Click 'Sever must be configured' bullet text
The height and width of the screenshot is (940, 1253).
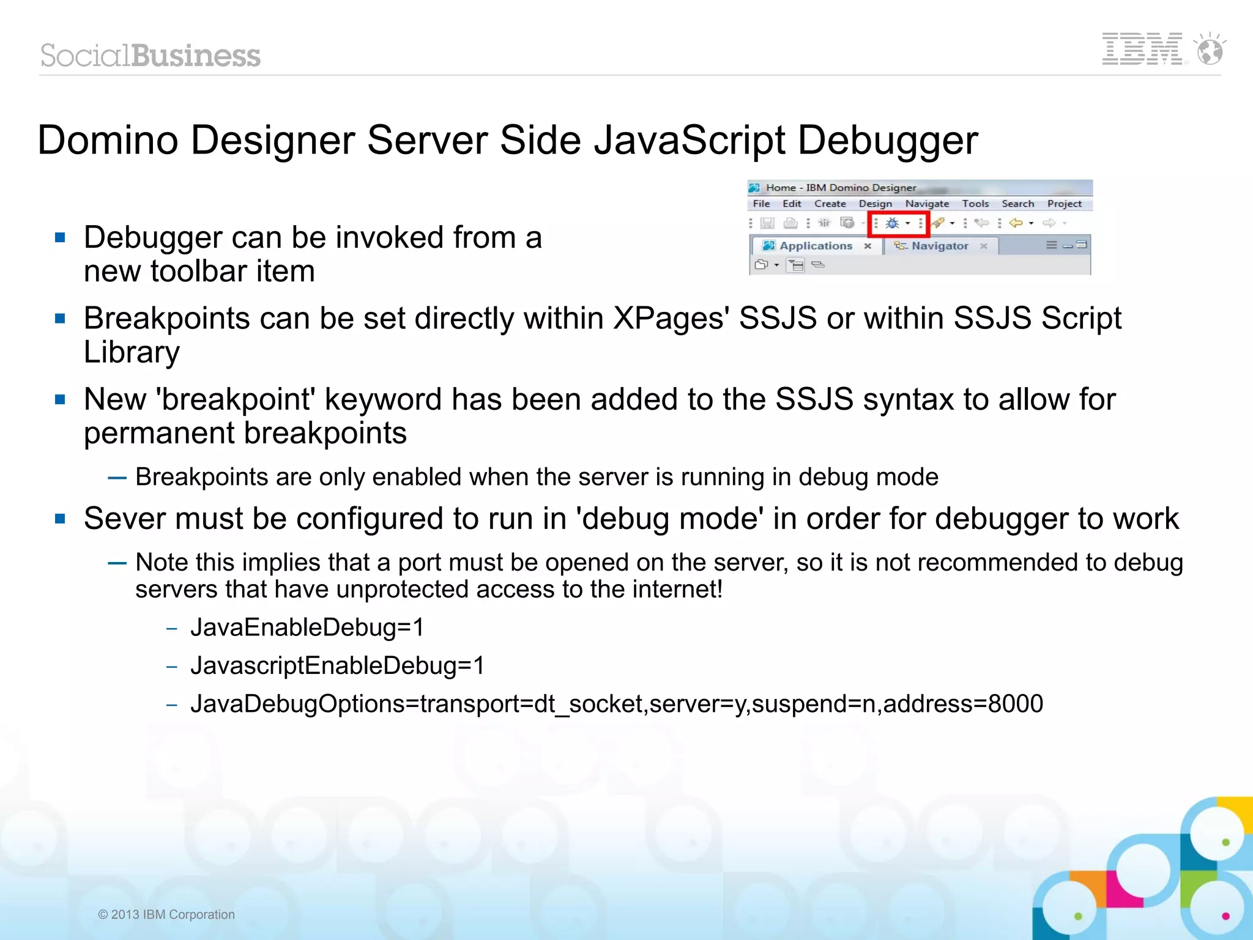631,519
